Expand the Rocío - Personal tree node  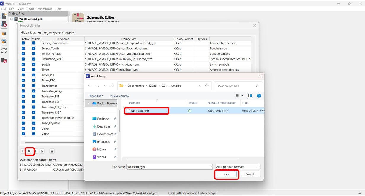pyautogui.click(x=89, y=104)
